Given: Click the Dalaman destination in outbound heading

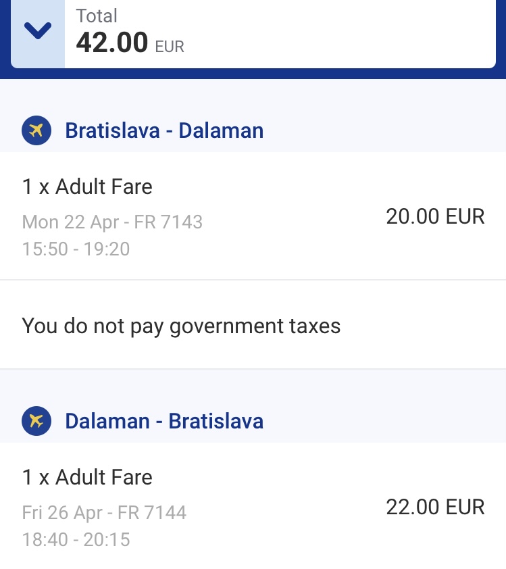Looking at the screenshot, I should (221, 130).
